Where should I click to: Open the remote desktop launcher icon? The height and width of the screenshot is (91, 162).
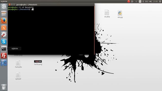[4, 63]
